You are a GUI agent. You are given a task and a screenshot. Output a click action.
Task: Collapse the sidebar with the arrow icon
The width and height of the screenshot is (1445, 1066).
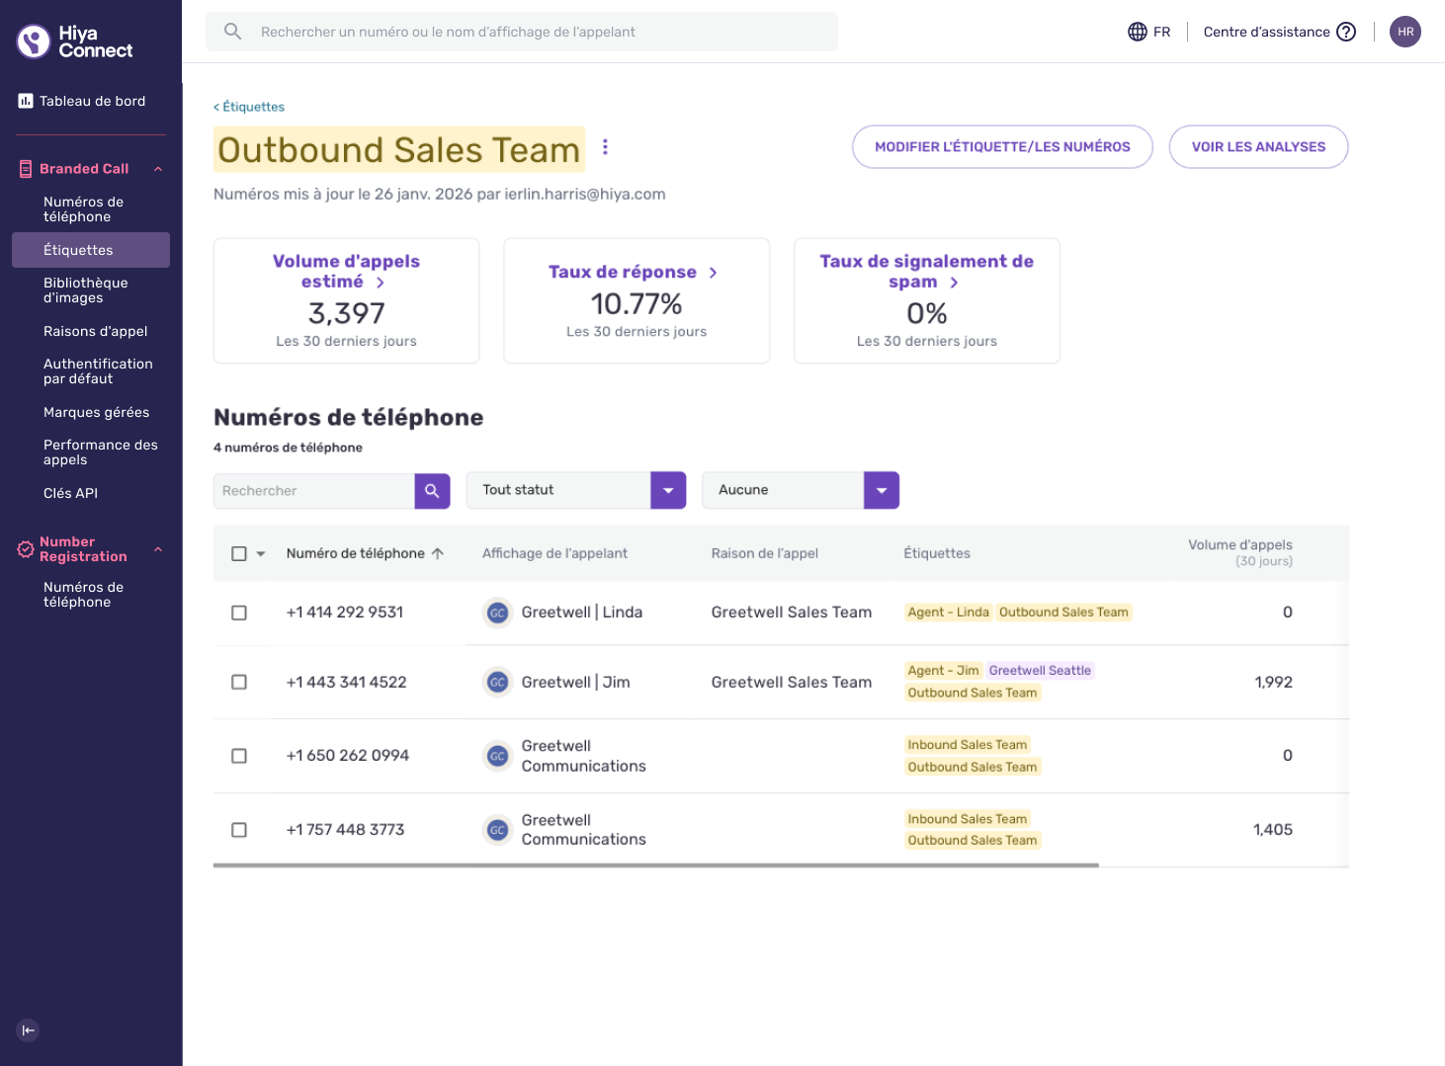tap(29, 1030)
